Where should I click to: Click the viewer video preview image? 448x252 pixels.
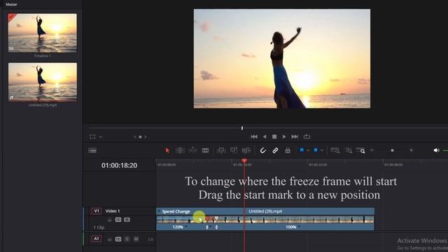(282, 59)
